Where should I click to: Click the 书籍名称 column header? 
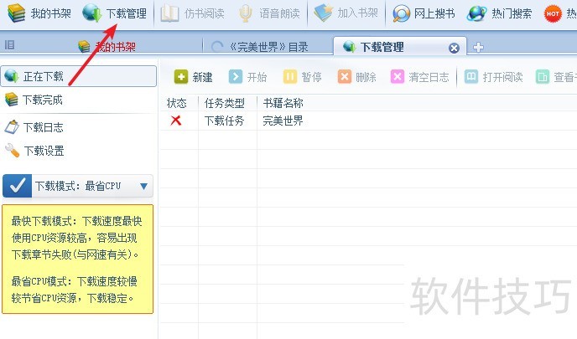(x=283, y=103)
